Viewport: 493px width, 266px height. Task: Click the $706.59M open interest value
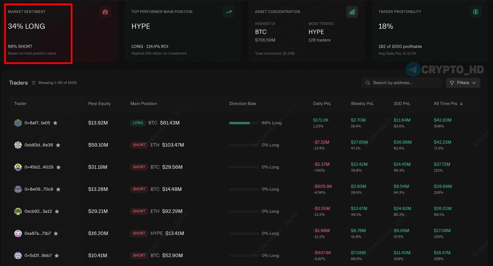click(x=265, y=40)
